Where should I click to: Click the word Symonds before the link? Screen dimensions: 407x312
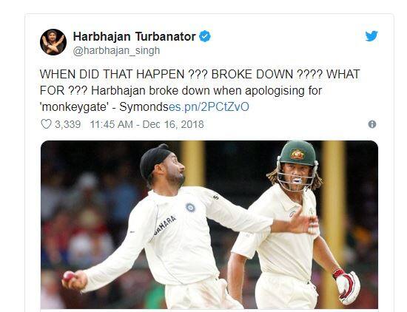(144, 107)
